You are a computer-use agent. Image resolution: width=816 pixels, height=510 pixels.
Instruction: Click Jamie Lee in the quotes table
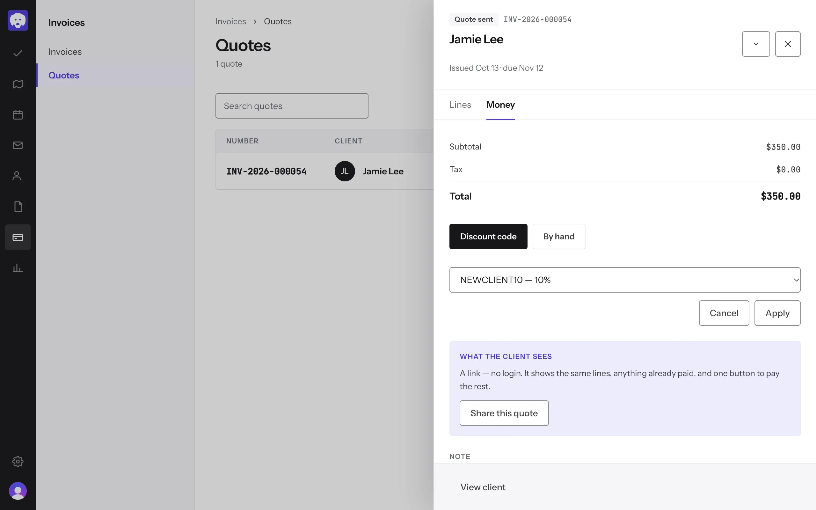point(383,171)
